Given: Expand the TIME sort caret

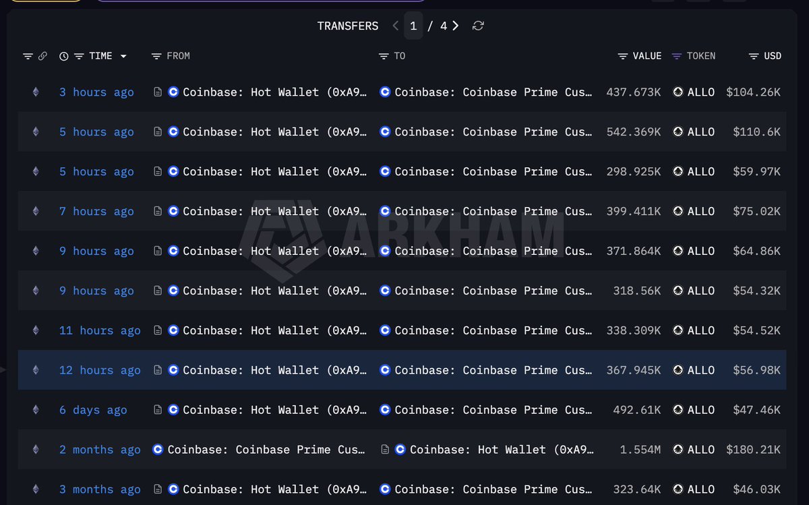Looking at the screenshot, I should pos(123,56).
